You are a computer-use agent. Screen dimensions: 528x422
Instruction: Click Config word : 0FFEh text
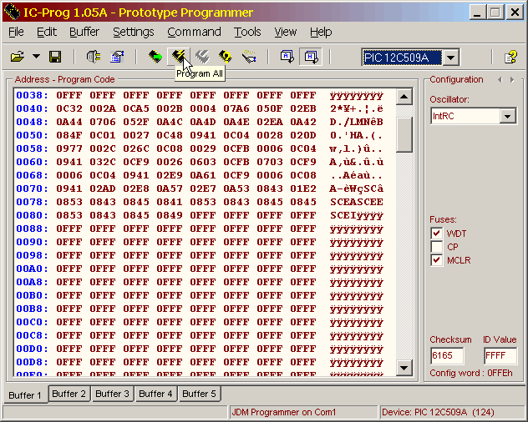pos(471,374)
